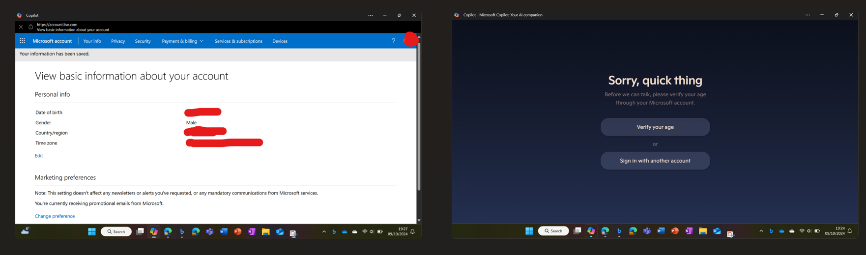The width and height of the screenshot is (866, 255).
Task: Click the 19:24 clock and date on the taskbar
Action: [835, 231]
